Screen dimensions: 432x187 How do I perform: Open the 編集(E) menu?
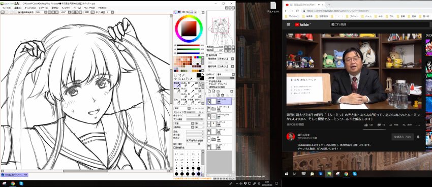click(18, 8)
